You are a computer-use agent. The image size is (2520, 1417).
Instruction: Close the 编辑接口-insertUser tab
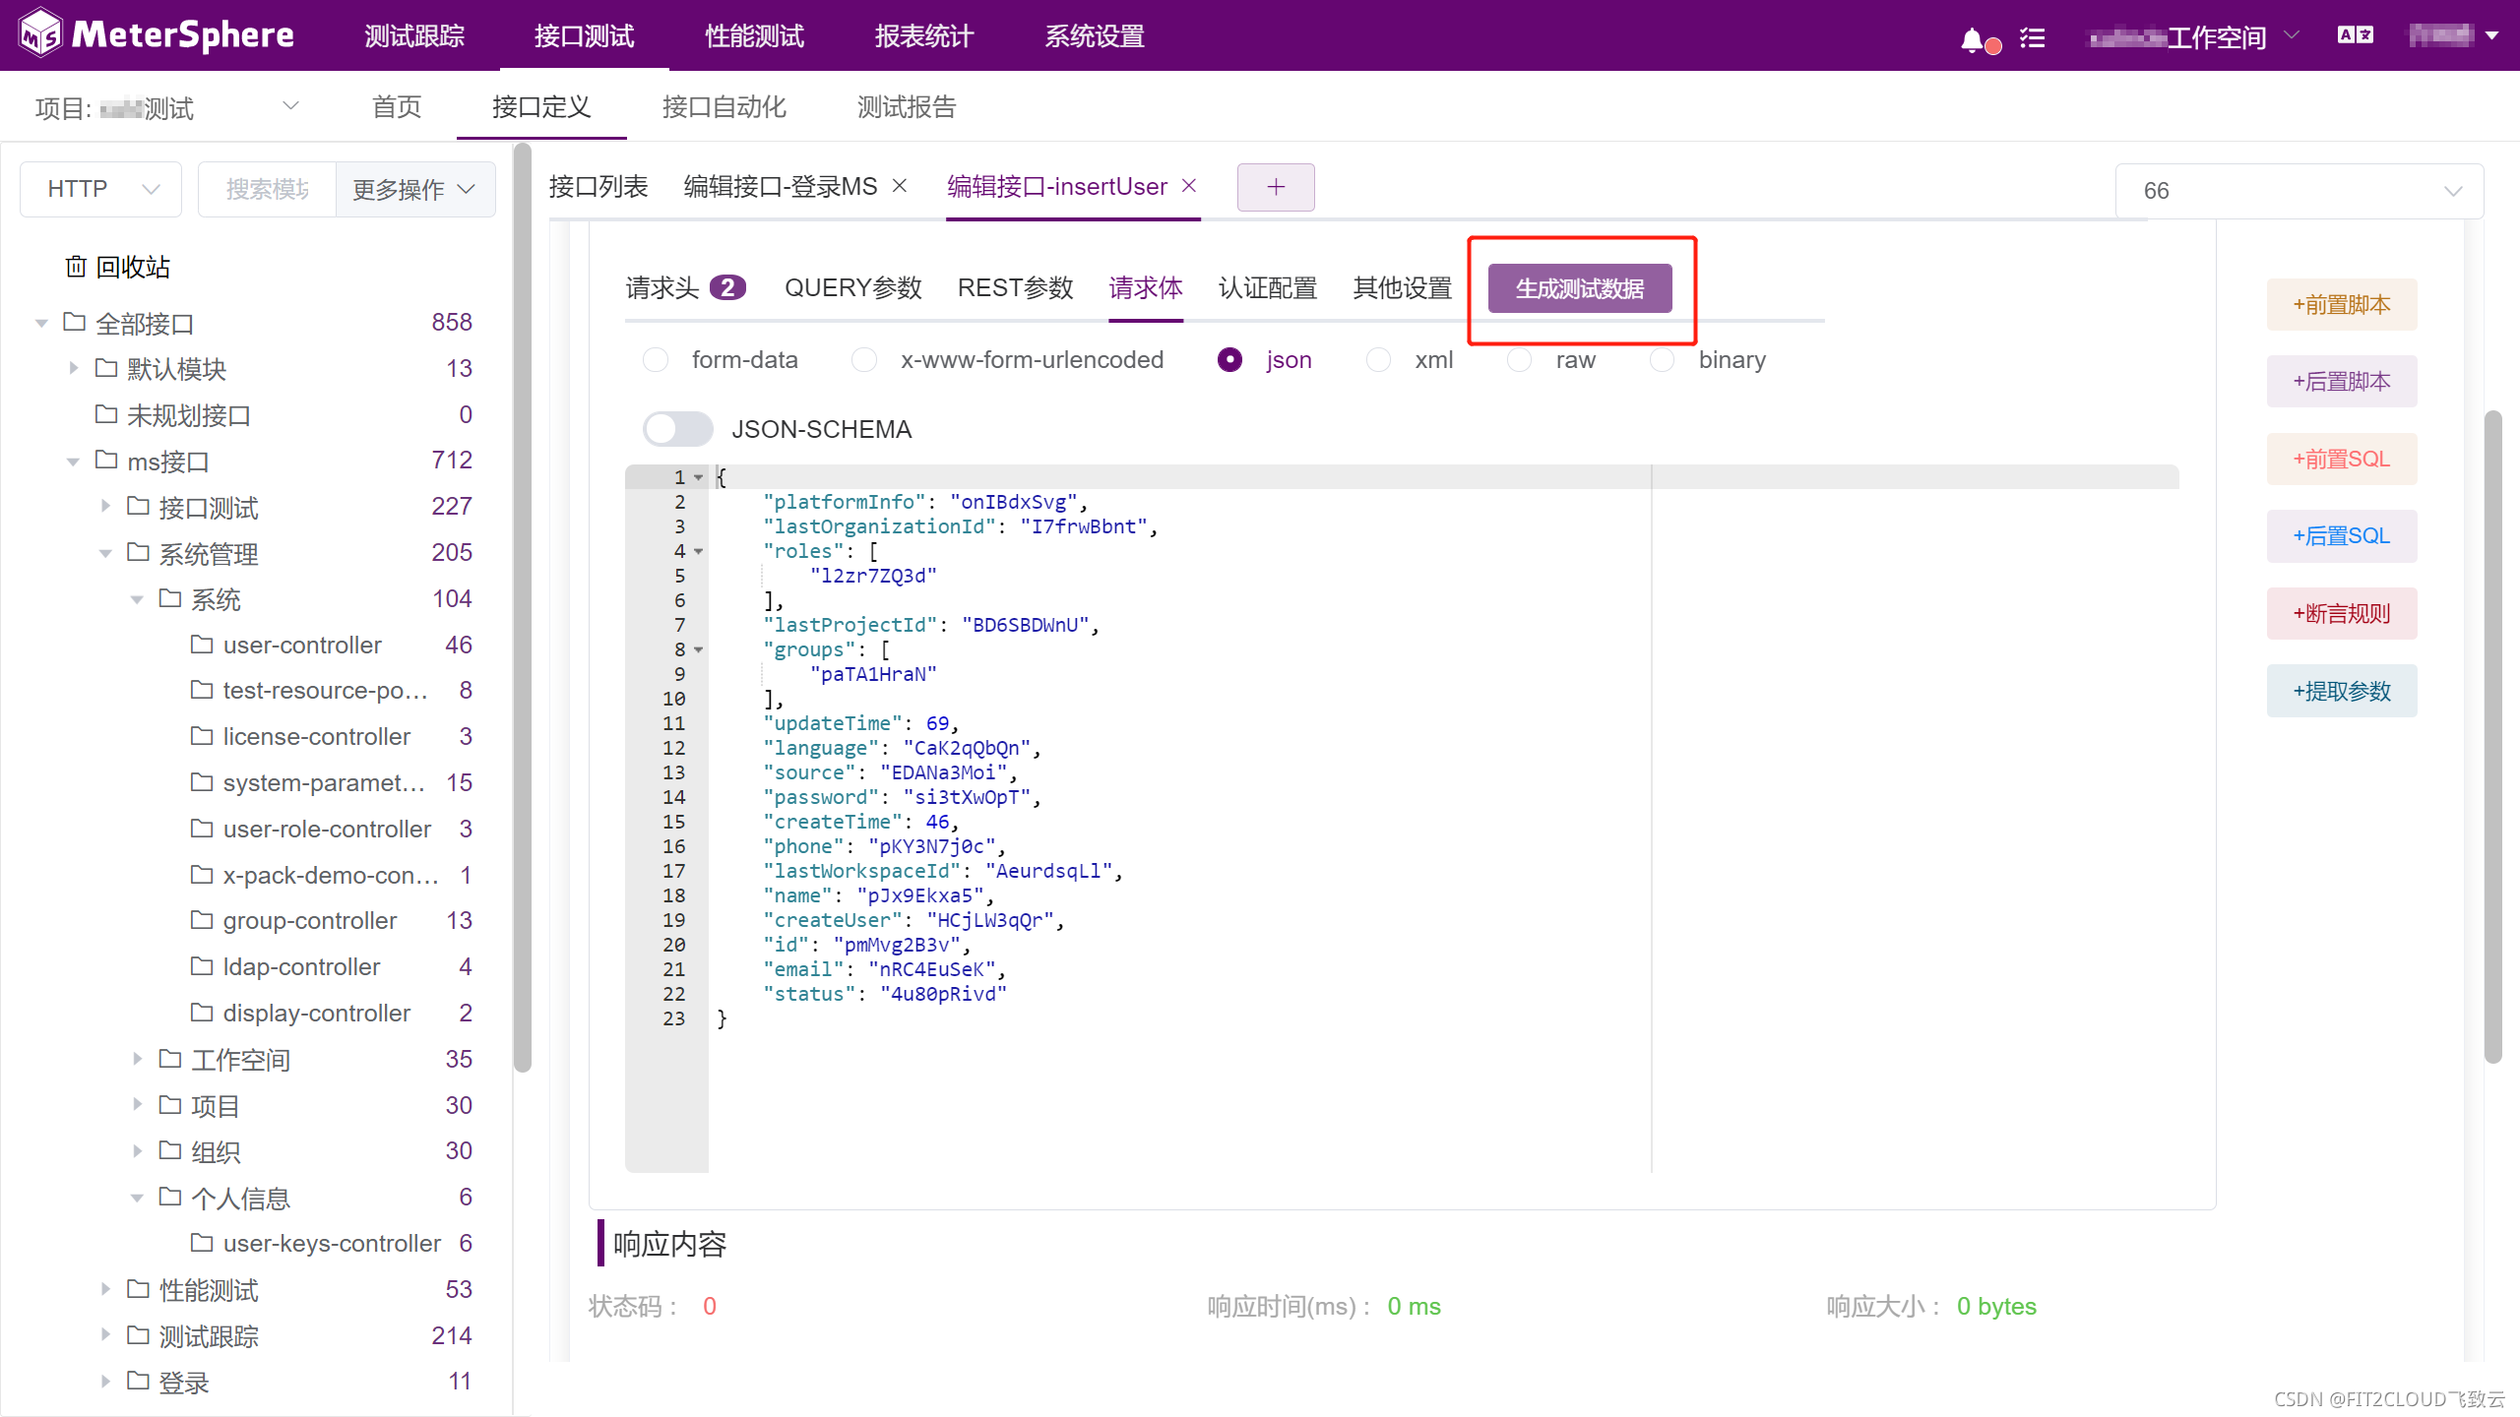1189,186
